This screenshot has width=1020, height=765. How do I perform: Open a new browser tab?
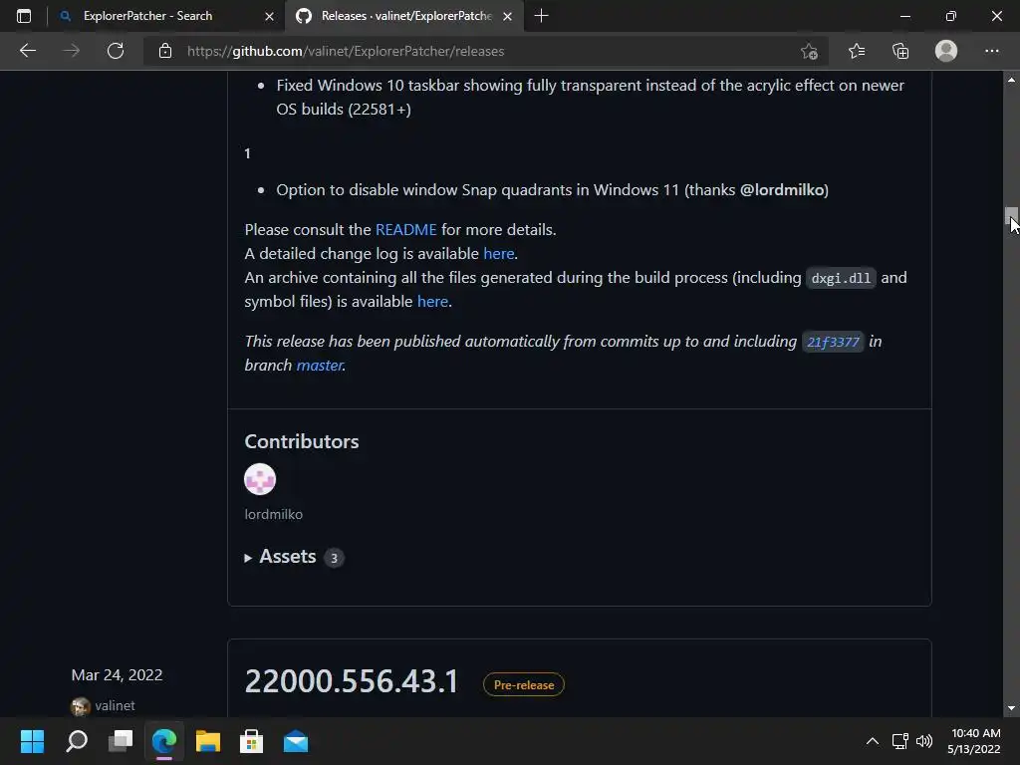[x=541, y=16]
